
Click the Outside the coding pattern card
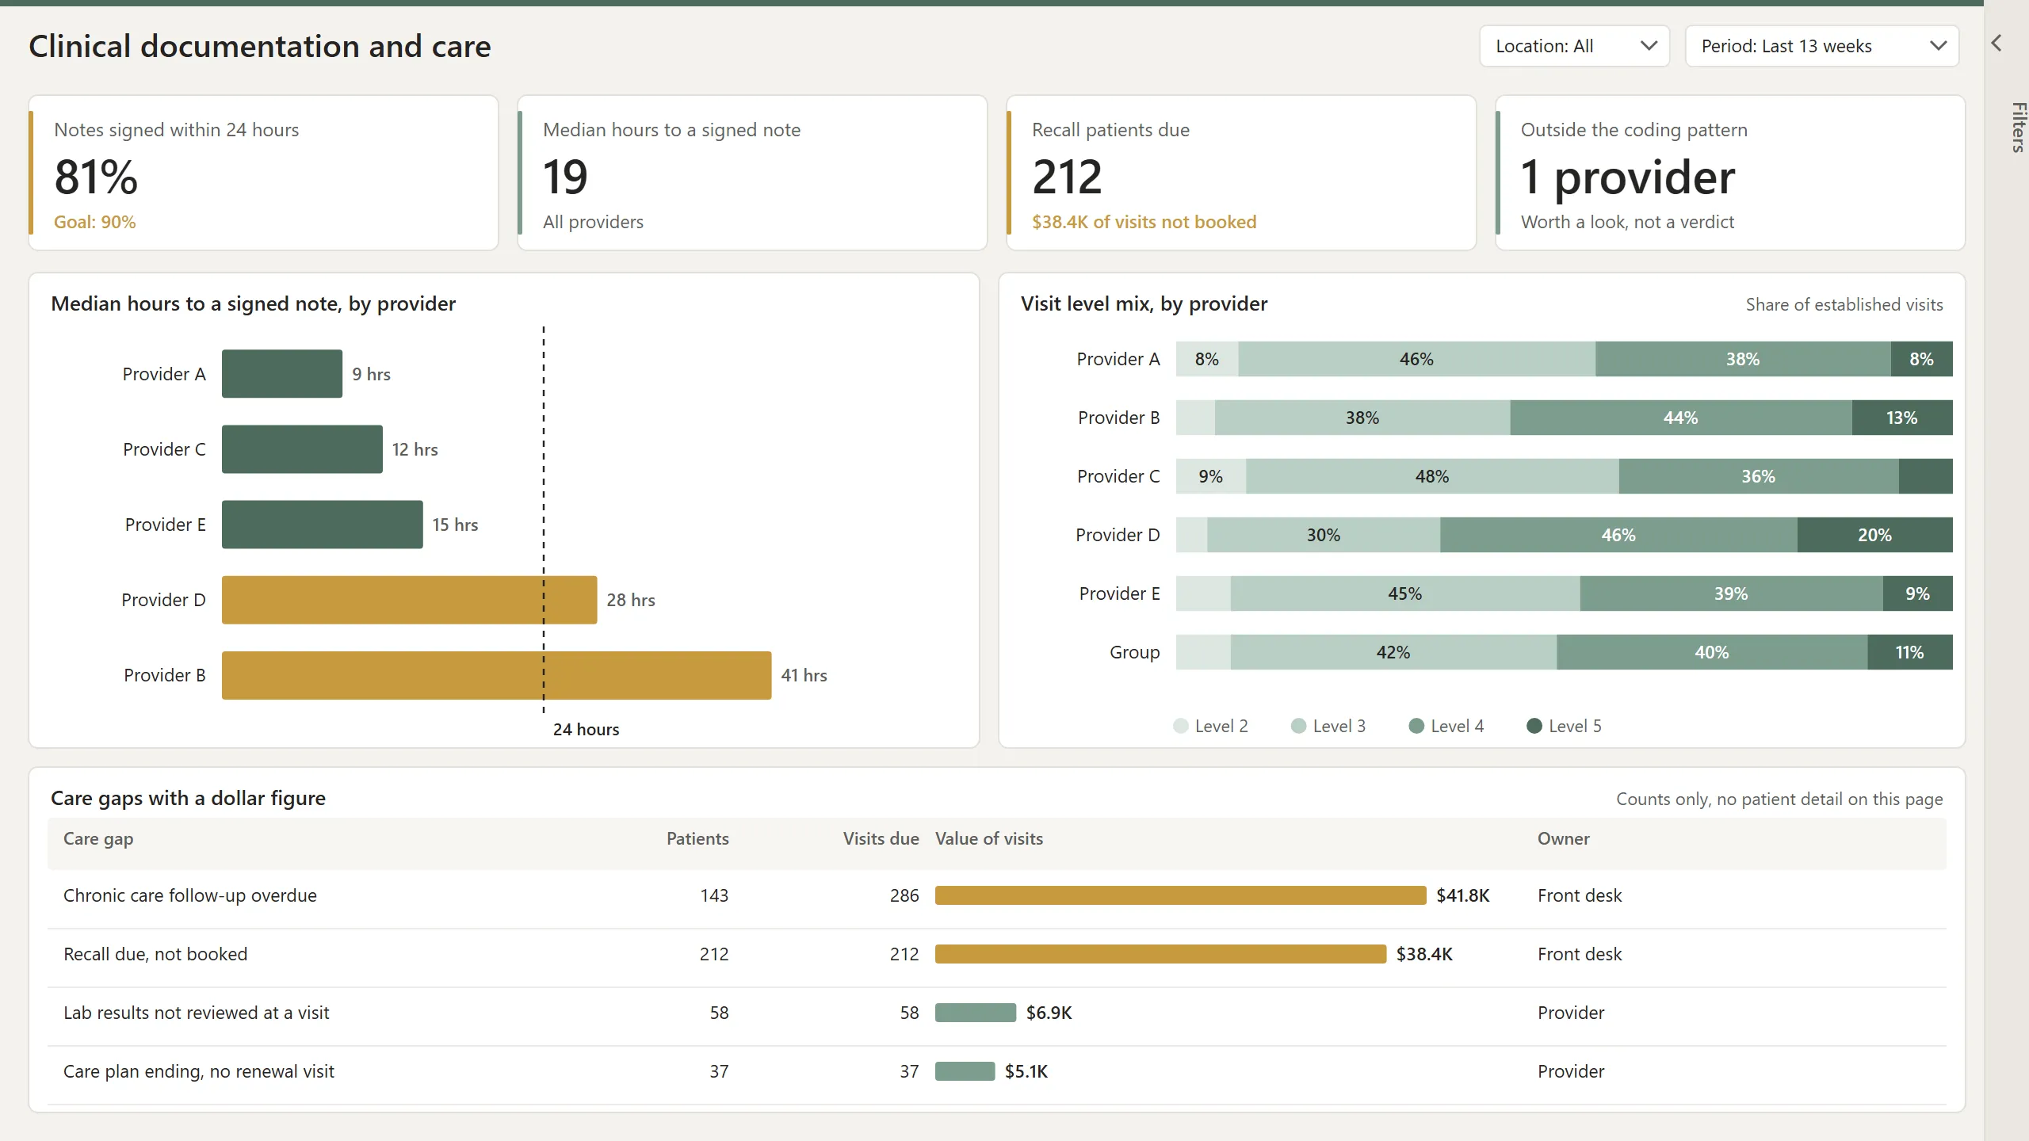point(1730,173)
